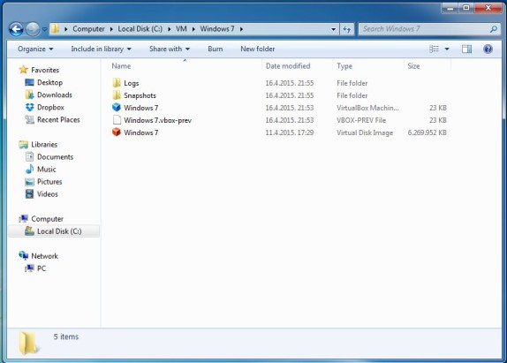507x363 pixels.
Task: Click the Logs folder icon
Action: click(117, 83)
